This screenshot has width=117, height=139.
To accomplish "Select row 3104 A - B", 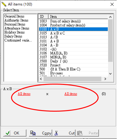I will pyautogui.click(x=73, y=45).
